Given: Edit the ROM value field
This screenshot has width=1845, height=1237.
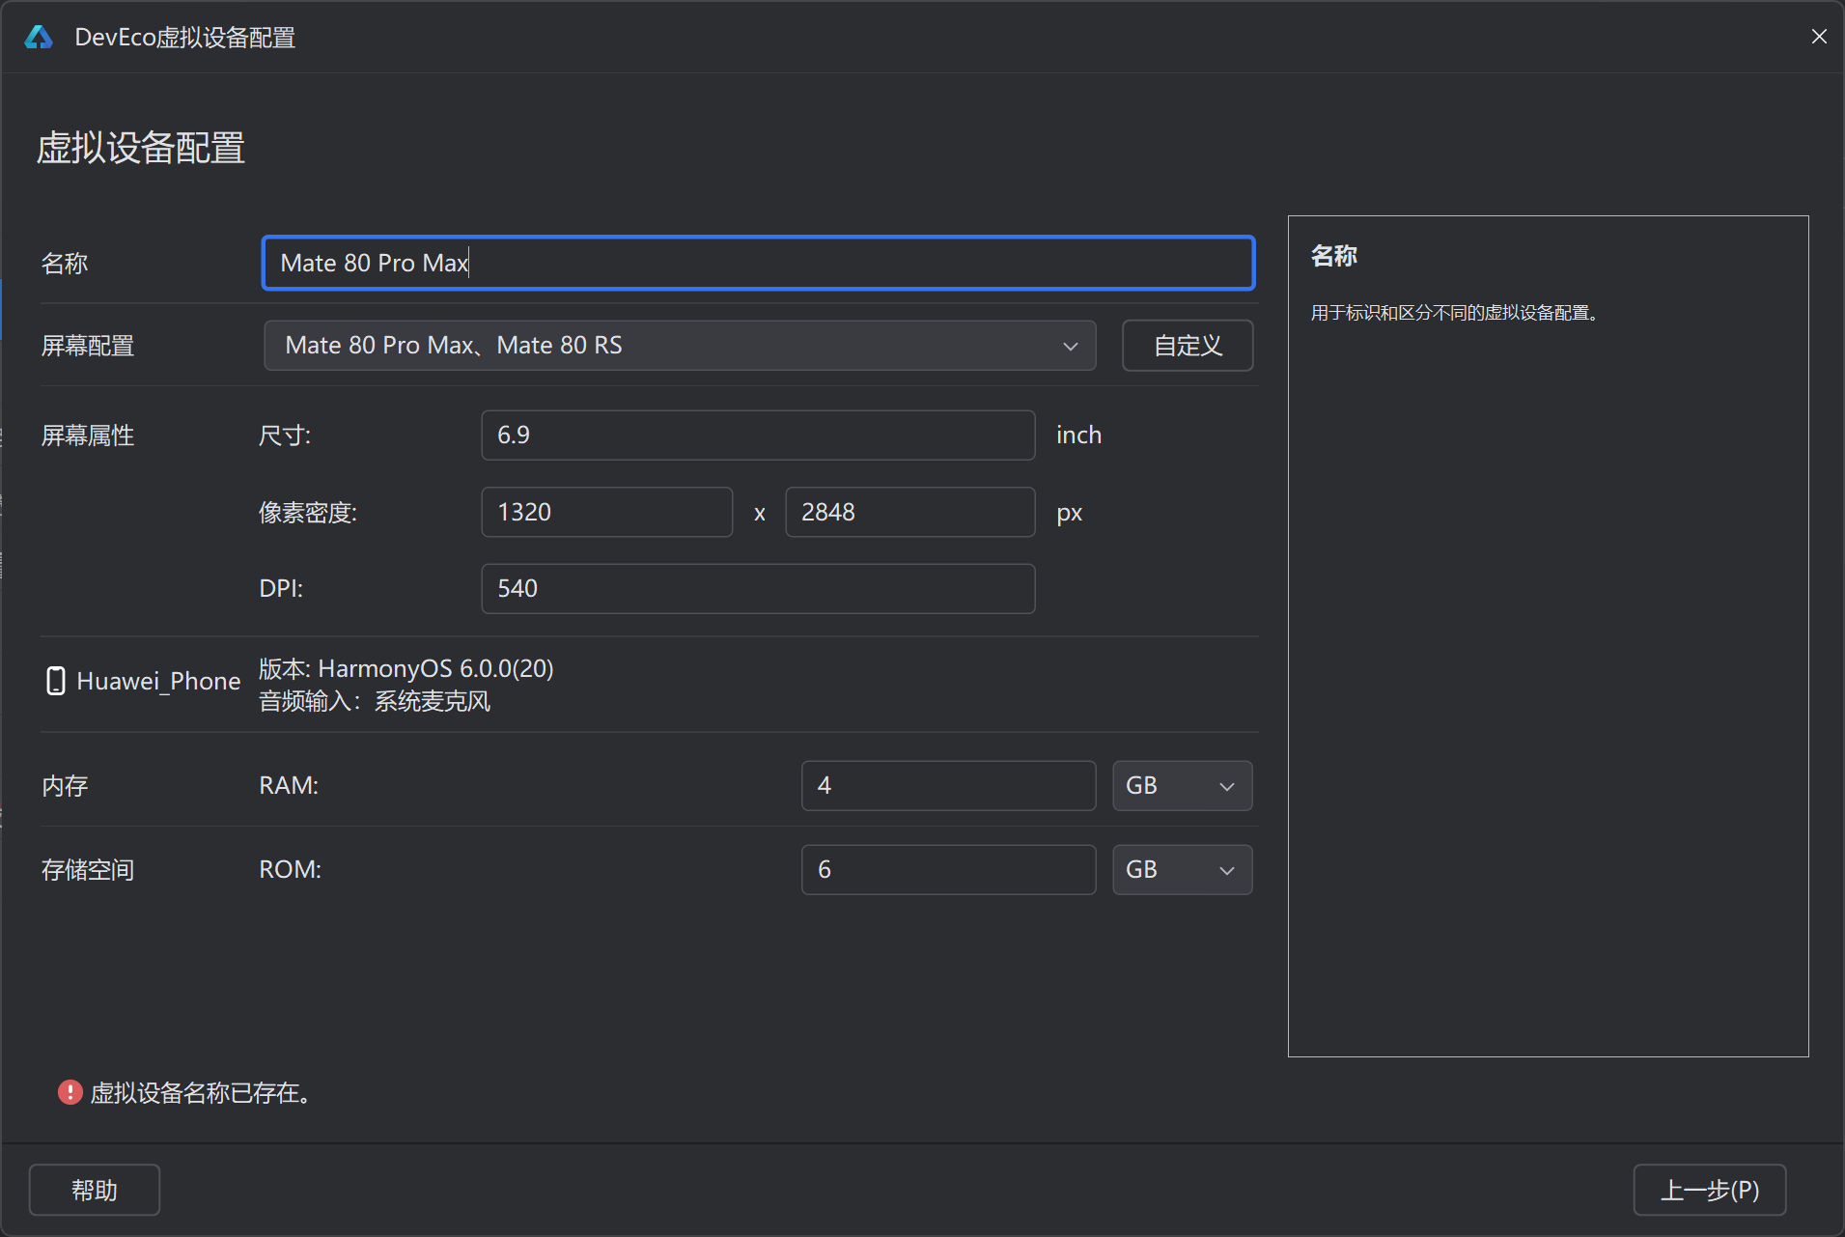Looking at the screenshot, I should point(948,870).
